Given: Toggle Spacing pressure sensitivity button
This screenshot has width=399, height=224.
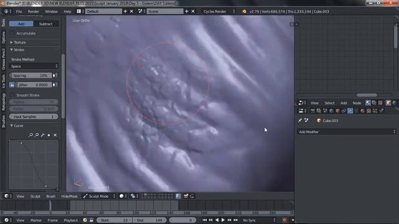Looking at the screenshot, I should 55,75.
